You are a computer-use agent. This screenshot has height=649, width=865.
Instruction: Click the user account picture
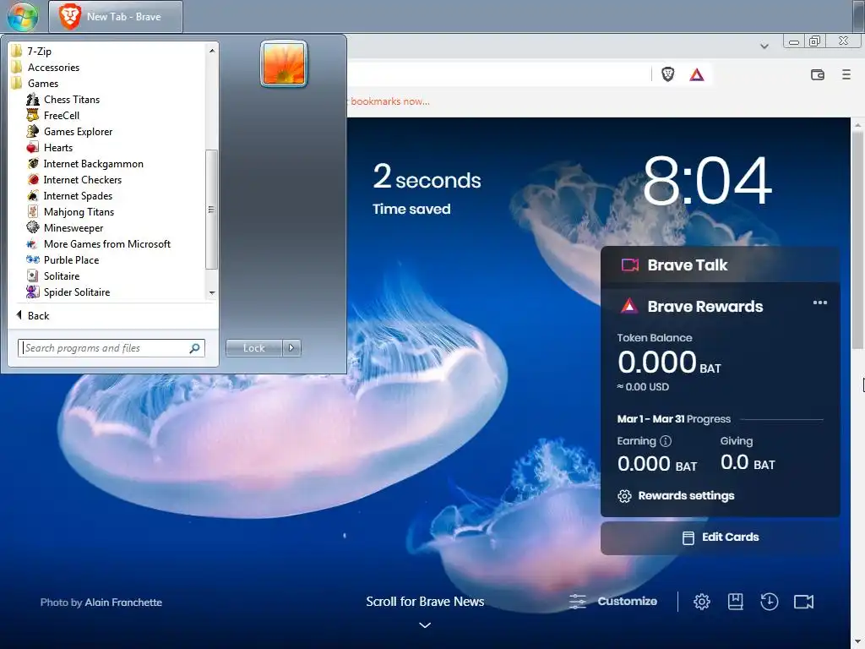tap(284, 64)
